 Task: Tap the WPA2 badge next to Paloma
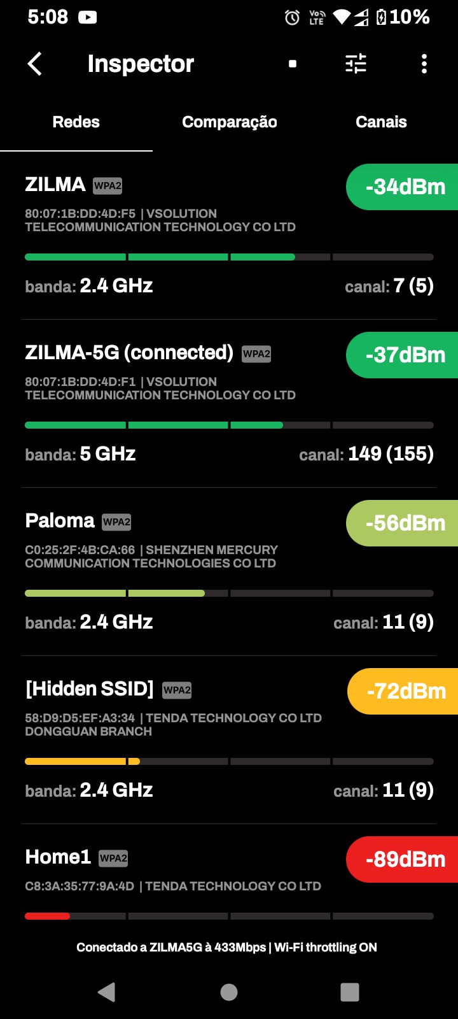click(116, 522)
